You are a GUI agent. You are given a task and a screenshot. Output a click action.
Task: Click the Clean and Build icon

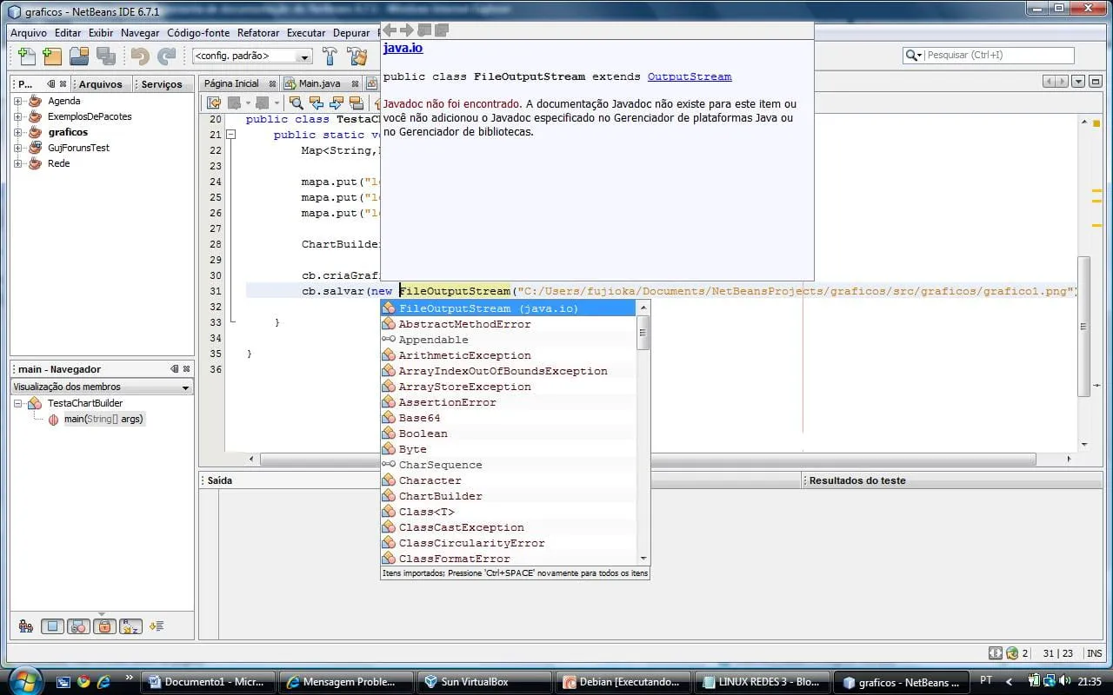357,56
